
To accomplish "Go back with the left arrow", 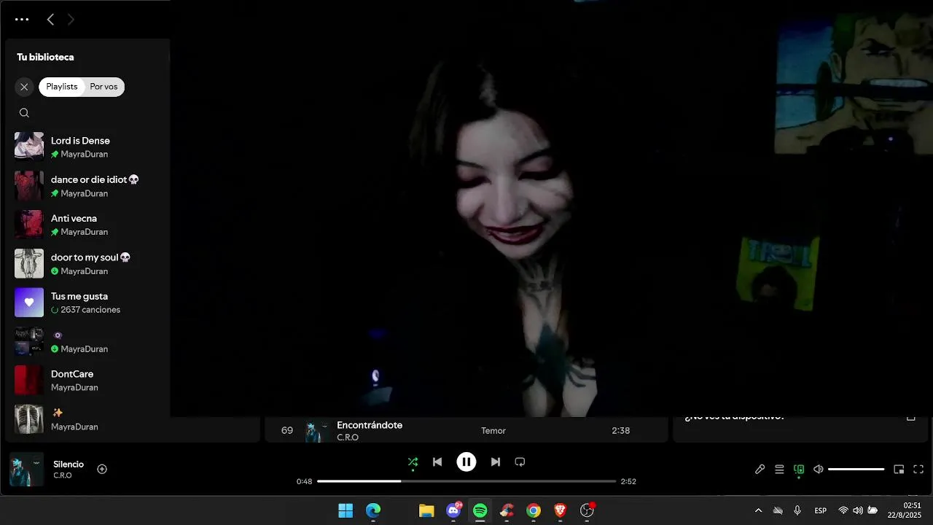I will [x=50, y=20].
